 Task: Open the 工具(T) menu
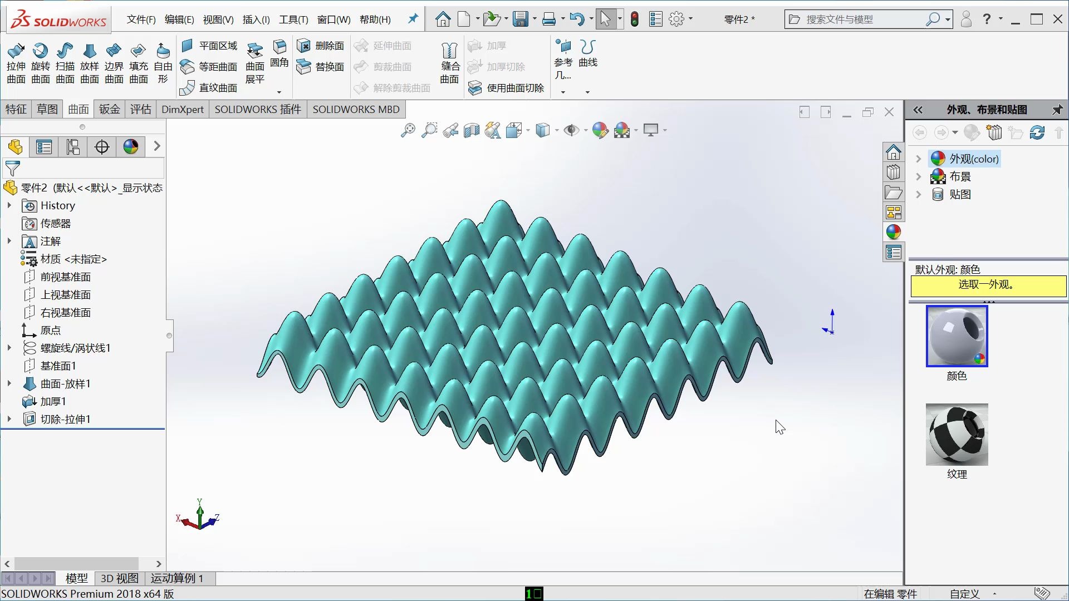[x=293, y=19]
